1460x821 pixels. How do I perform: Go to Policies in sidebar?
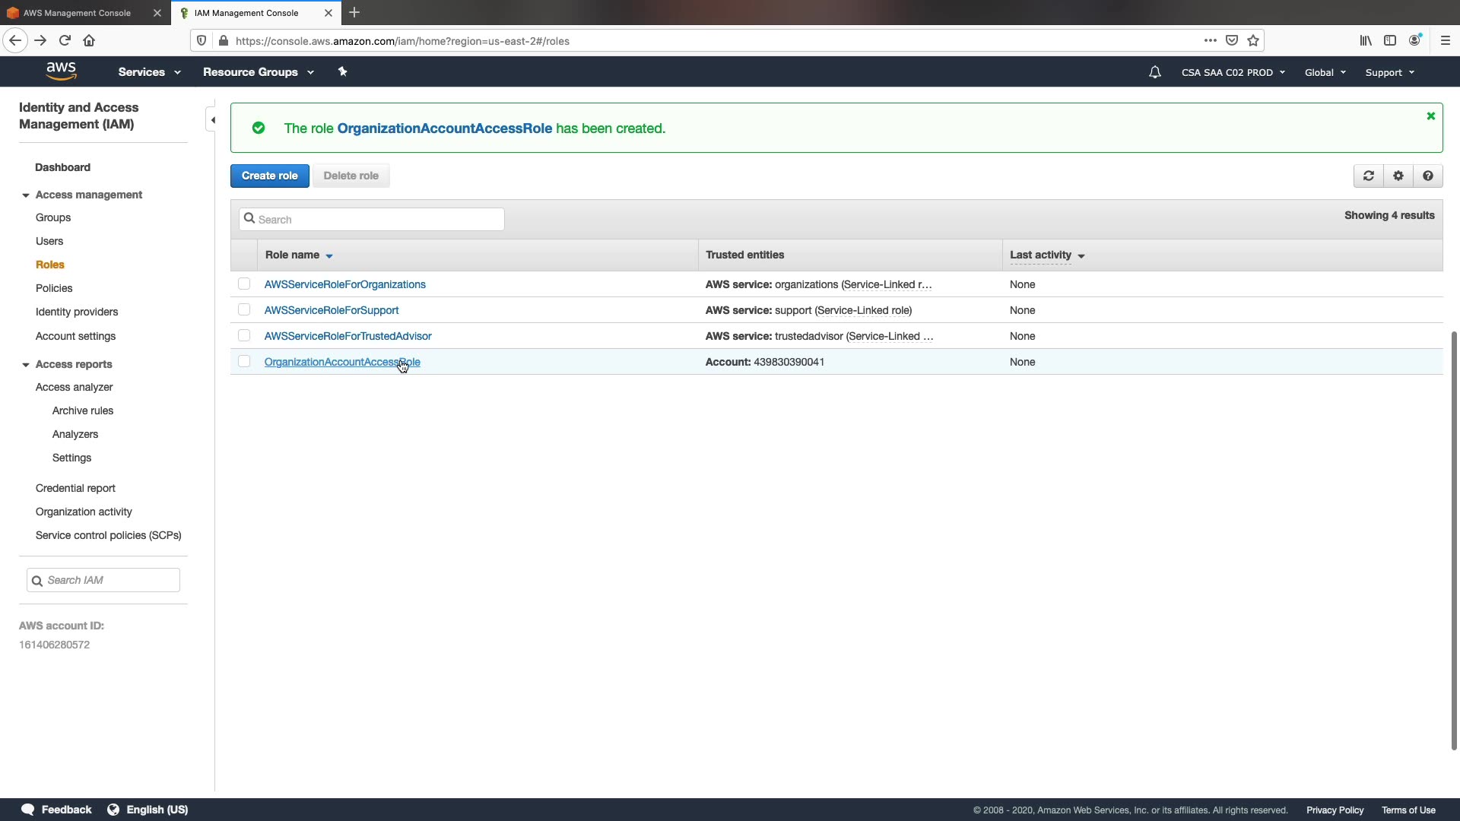click(x=54, y=288)
